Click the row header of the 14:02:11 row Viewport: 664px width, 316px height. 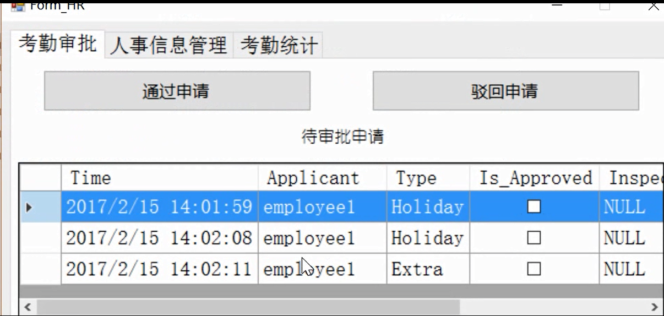(x=40, y=269)
